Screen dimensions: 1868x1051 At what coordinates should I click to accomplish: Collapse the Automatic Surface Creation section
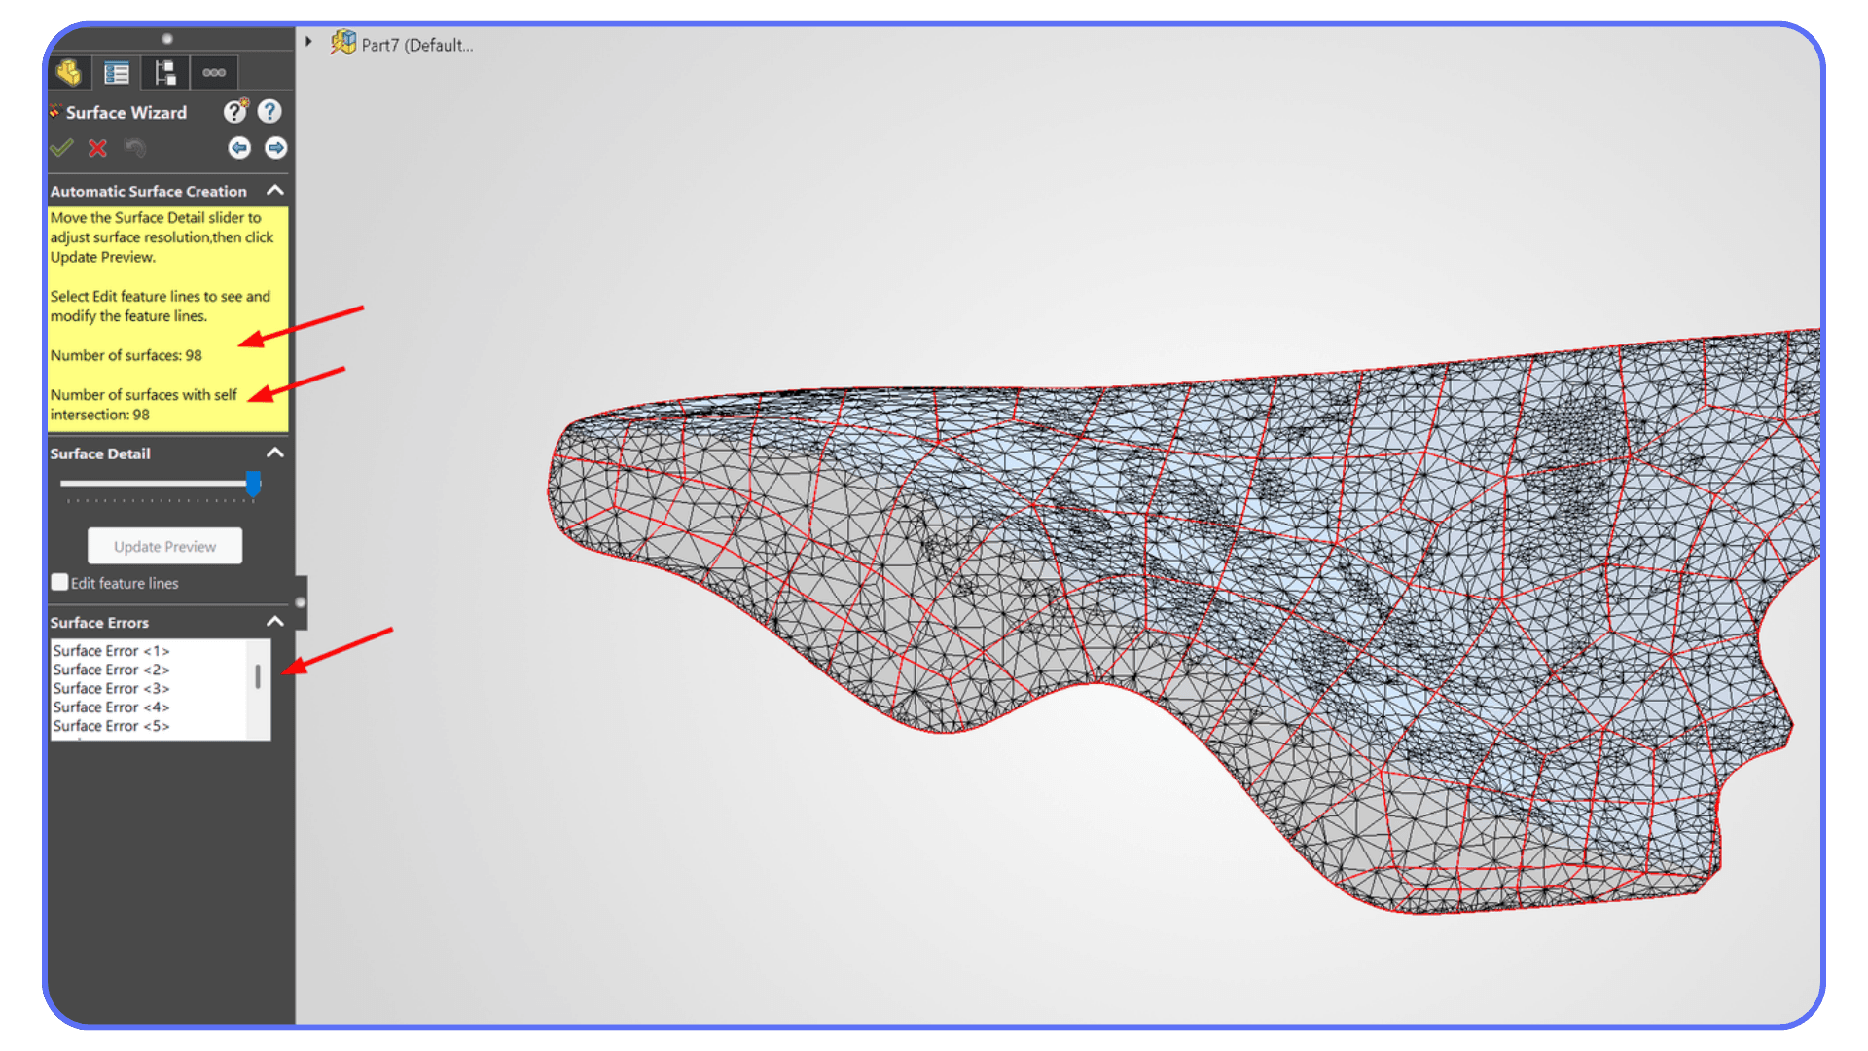pyautogui.click(x=275, y=191)
